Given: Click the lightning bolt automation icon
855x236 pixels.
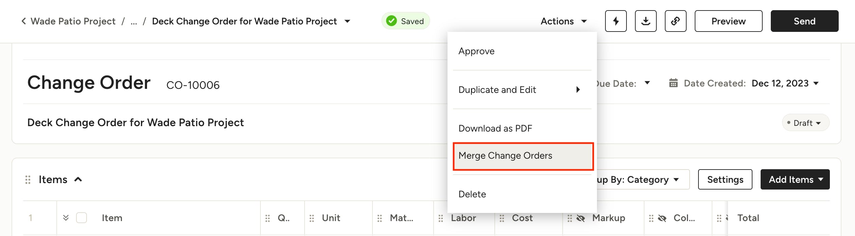Looking at the screenshot, I should tap(616, 21).
